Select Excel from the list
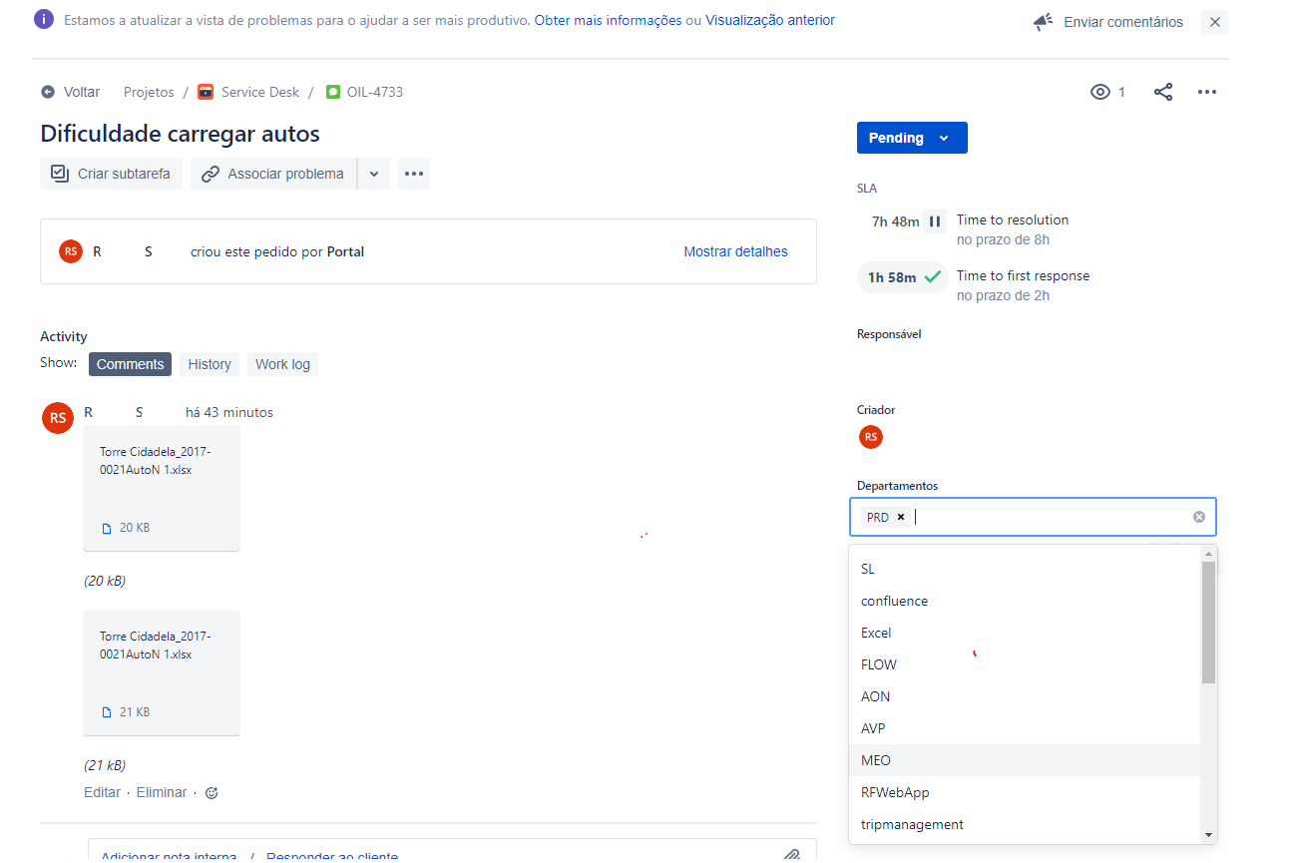 click(1025, 633)
